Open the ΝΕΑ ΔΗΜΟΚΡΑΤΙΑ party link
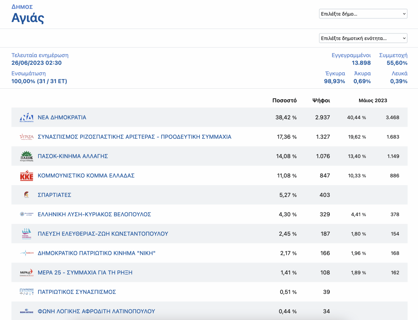 62,118
